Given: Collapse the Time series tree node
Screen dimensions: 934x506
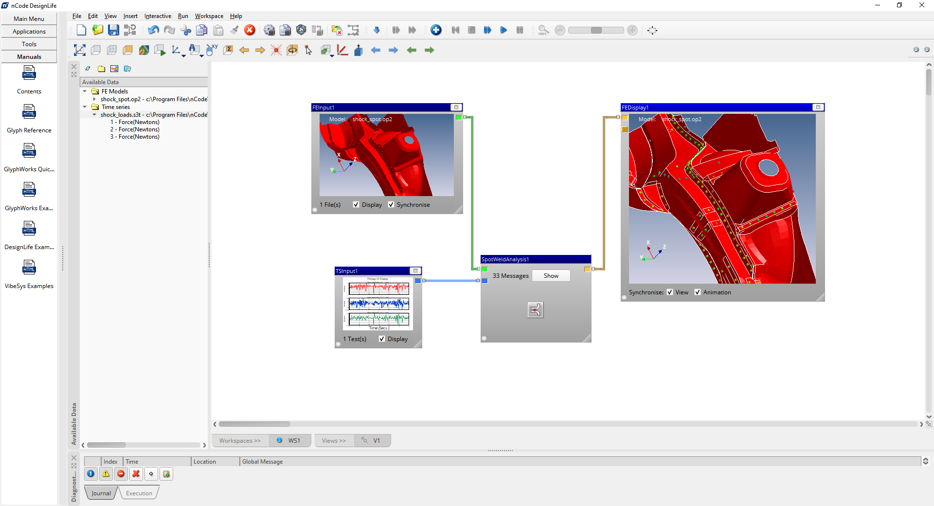Looking at the screenshot, I should (85, 107).
